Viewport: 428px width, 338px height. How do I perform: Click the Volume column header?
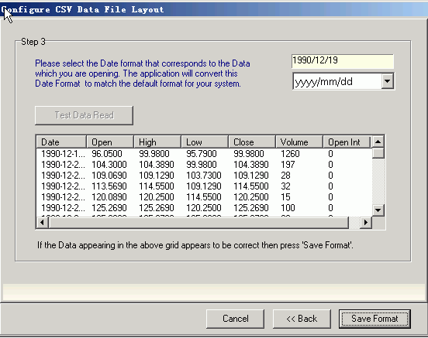tap(299, 142)
